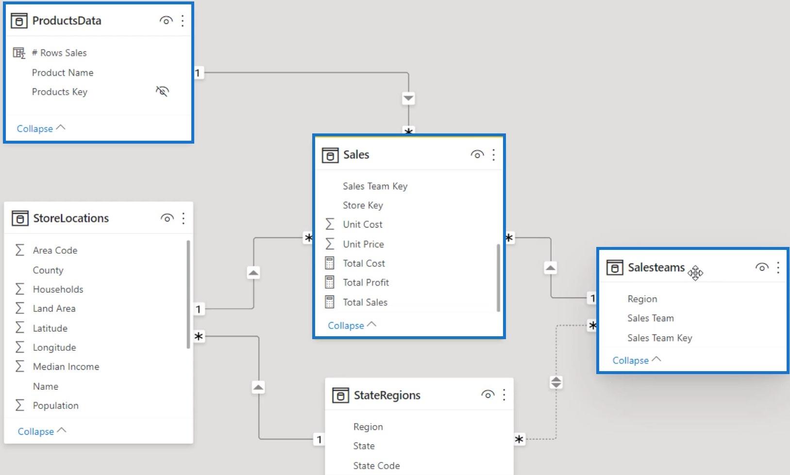Click sigma icon beside Unit Cost
790x475 pixels.
(x=330, y=224)
